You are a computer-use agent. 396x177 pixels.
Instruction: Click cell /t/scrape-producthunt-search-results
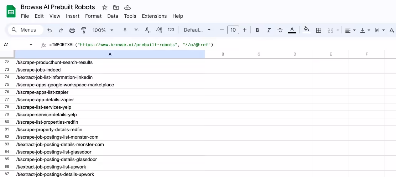point(110,62)
